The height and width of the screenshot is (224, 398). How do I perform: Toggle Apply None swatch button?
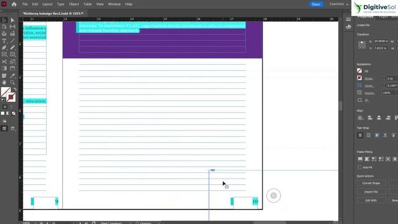14,113
